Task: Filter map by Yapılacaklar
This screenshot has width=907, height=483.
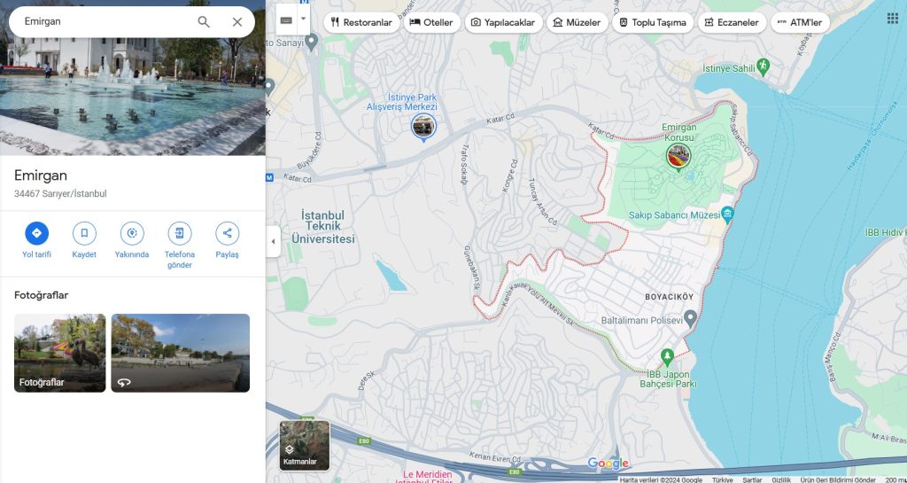Action: click(x=504, y=22)
